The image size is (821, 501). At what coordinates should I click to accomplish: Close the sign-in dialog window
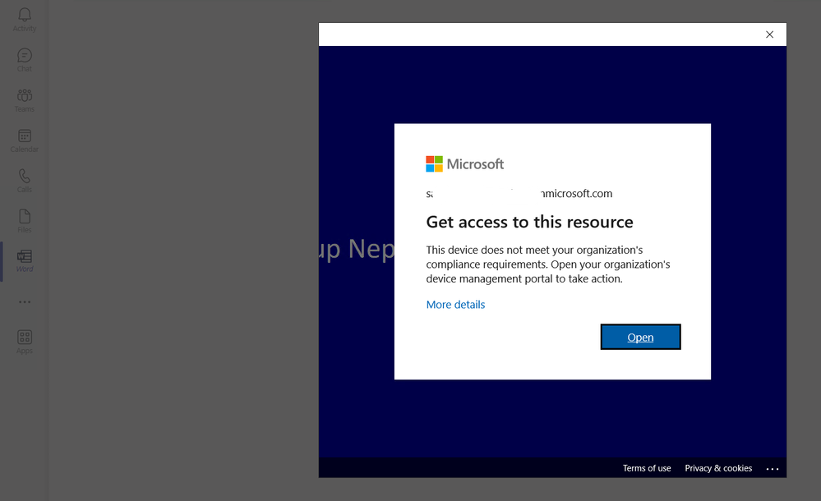pyautogui.click(x=770, y=34)
